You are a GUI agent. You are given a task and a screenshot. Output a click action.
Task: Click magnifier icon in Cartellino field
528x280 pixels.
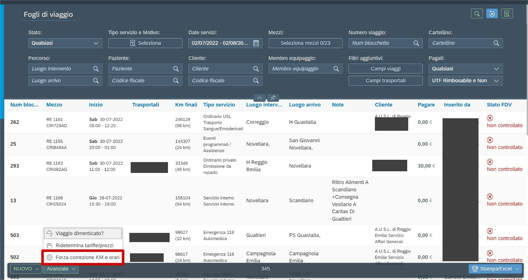point(496,43)
